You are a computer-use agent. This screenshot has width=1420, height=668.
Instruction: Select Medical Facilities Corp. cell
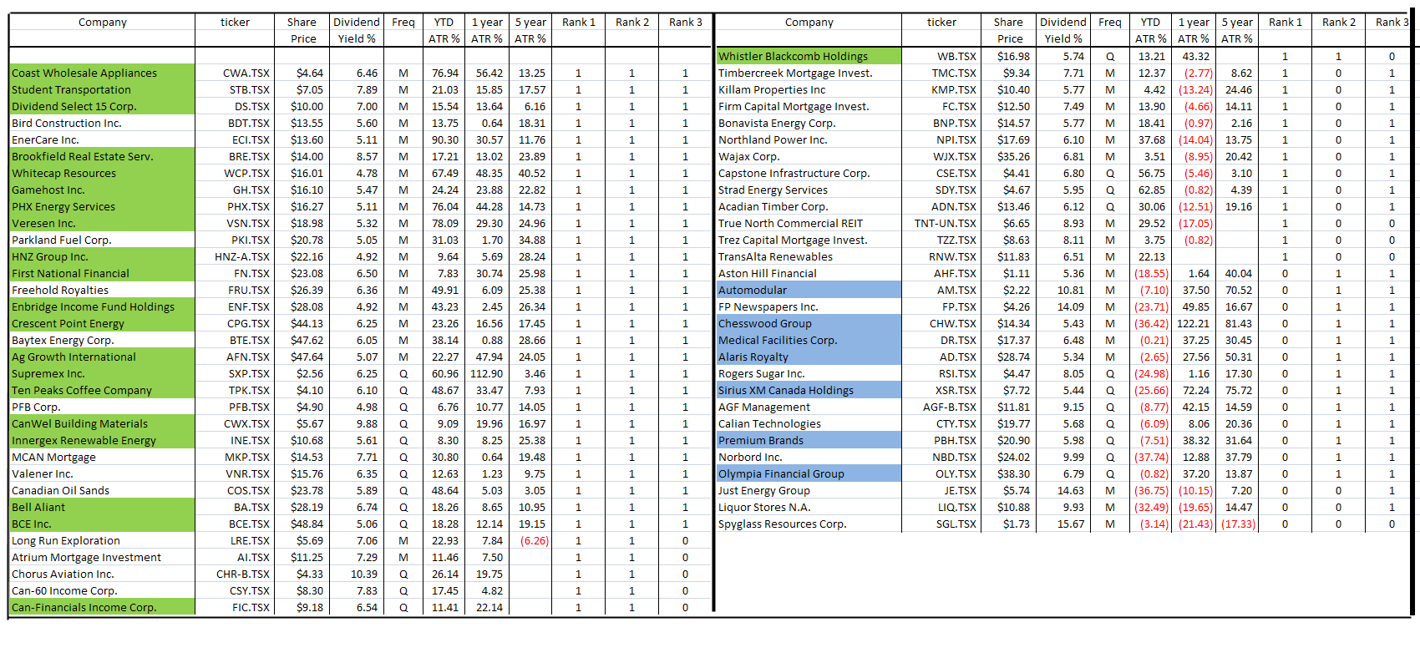tap(809, 340)
